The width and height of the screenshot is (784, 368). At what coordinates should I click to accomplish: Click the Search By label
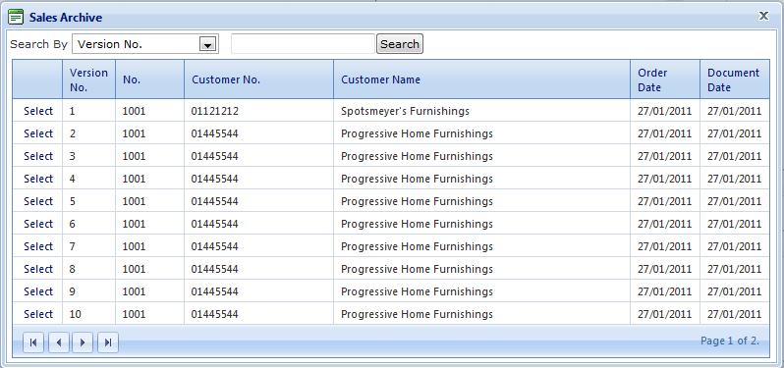(38, 44)
